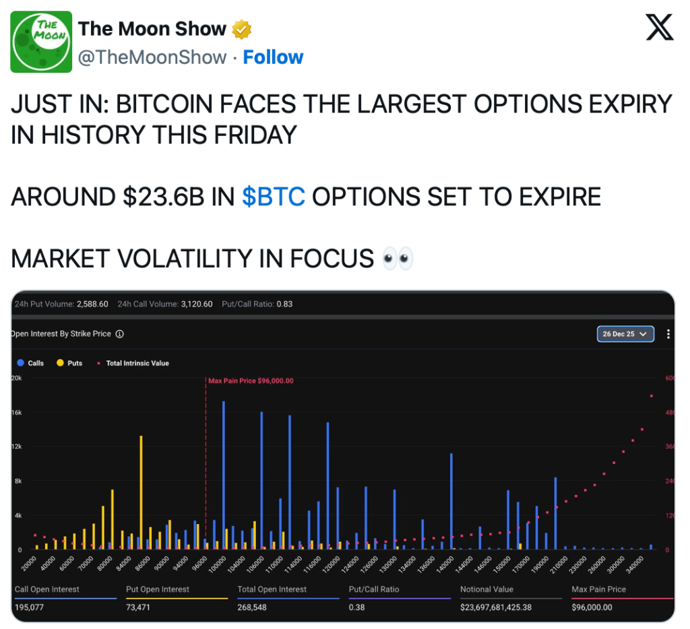Click the yellow Puts legend dot
Image resolution: width=690 pixels, height=629 pixels.
tap(60, 363)
